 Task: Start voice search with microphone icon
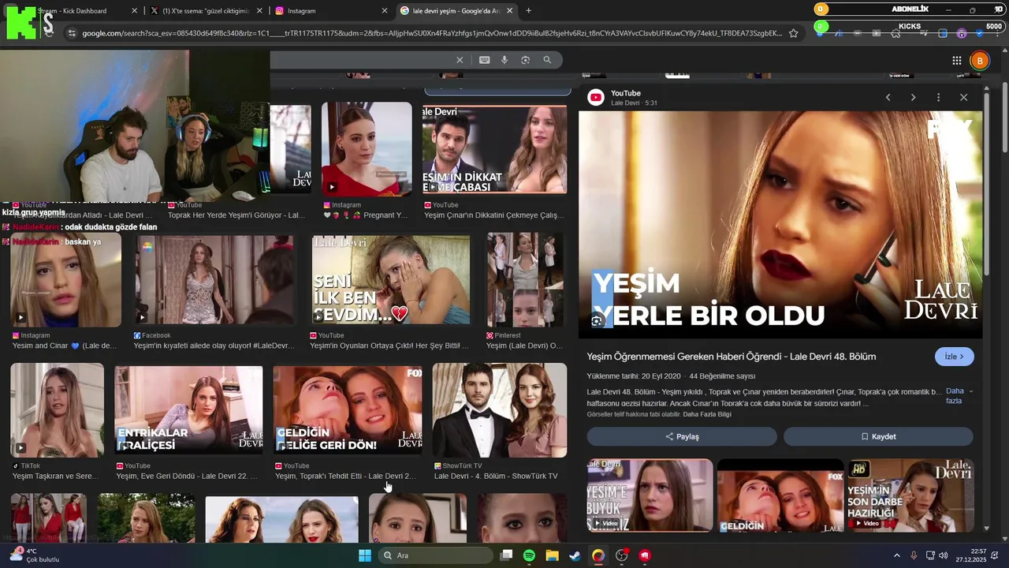[504, 60]
